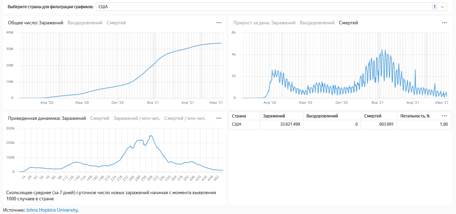This screenshot has width=456, height=214.
Task: Click the Страна column header
Action: coord(239,116)
